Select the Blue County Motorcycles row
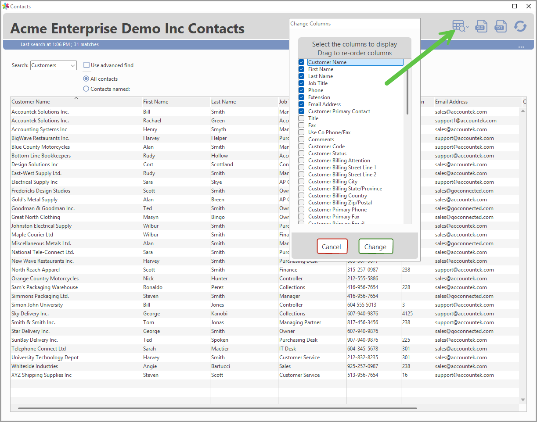Image resolution: width=537 pixels, height=422 pixels. (x=265, y=147)
